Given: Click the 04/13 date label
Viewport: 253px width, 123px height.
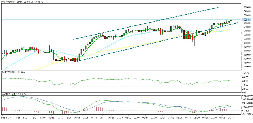Looking at the screenshot, I should tap(231, 118).
